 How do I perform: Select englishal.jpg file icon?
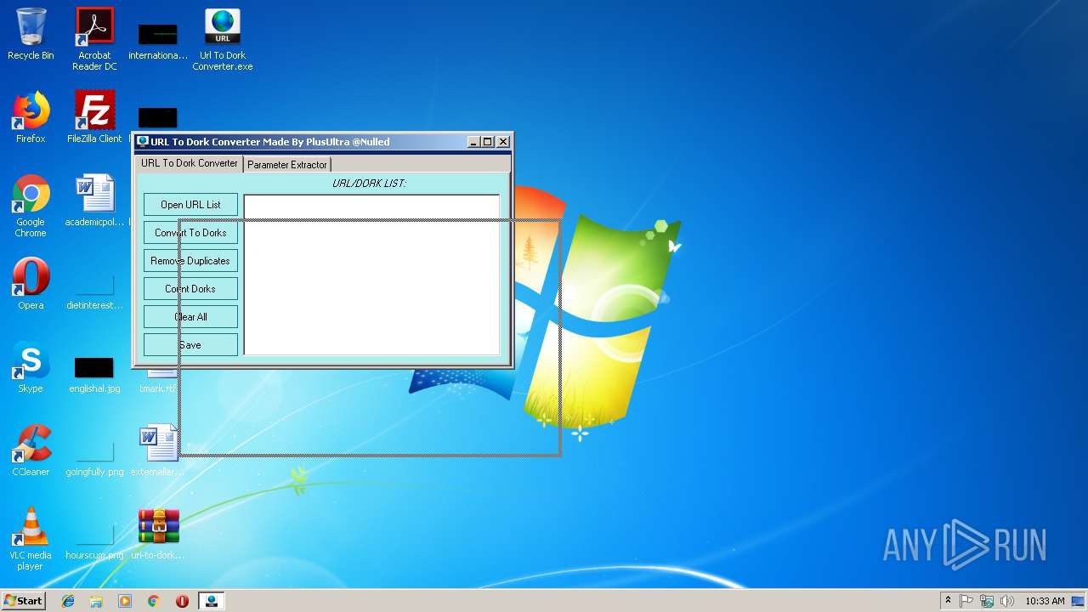tap(94, 374)
